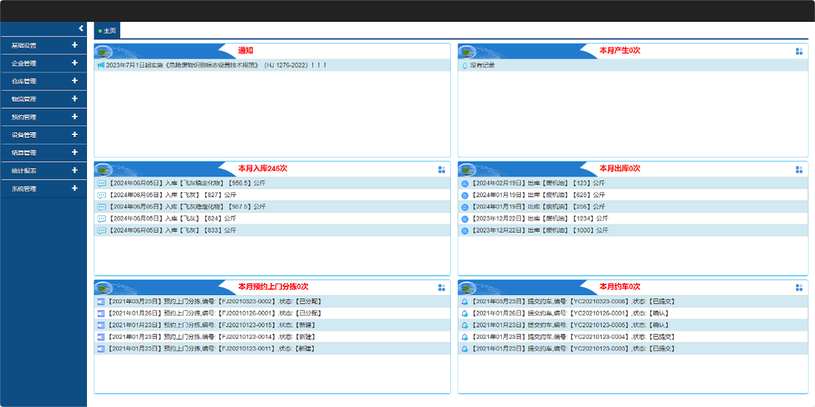
Task: Click the grid icon in 本月约车 panel
Action: pos(799,288)
